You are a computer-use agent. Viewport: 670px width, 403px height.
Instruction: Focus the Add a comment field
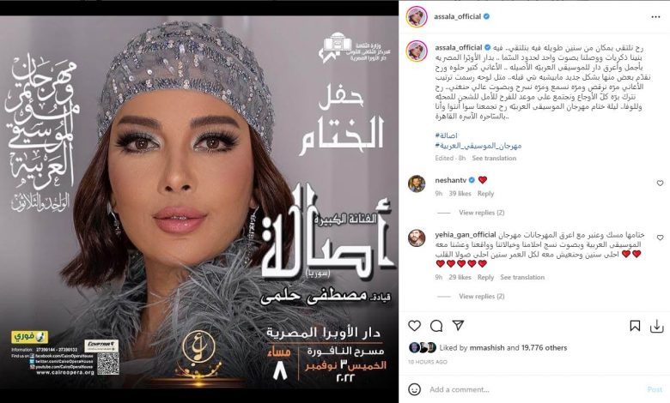click(534, 389)
